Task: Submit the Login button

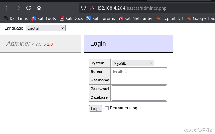Action: [96, 109]
